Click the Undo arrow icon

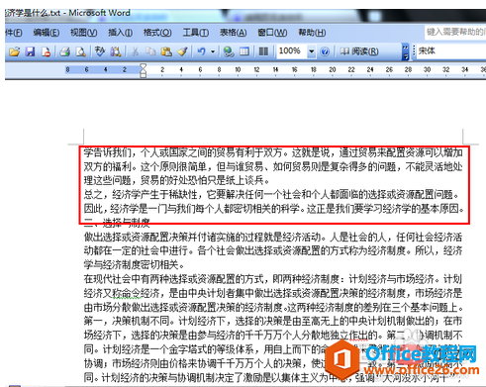(x=201, y=51)
